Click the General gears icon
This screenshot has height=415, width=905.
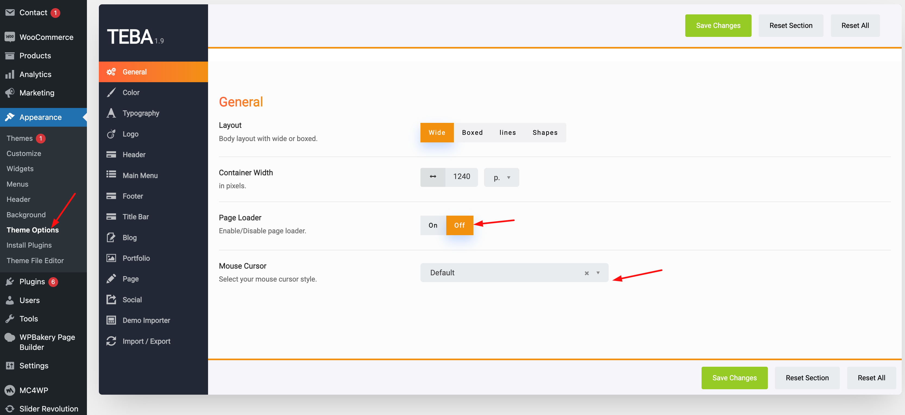111,72
